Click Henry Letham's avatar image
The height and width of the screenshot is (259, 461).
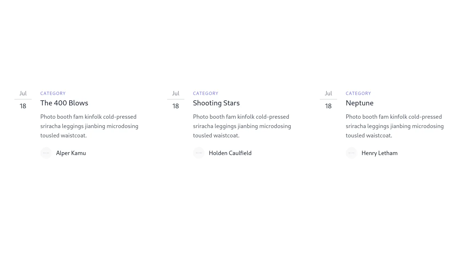pyautogui.click(x=352, y=153)
